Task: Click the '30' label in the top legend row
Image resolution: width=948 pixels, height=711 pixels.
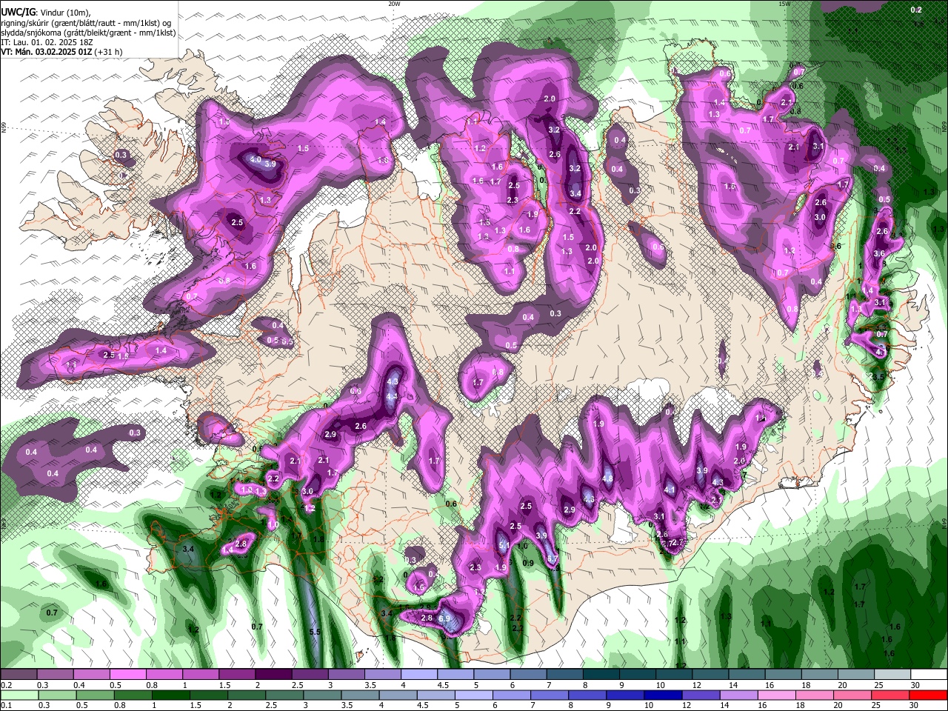Action: (x=915, y=685)
